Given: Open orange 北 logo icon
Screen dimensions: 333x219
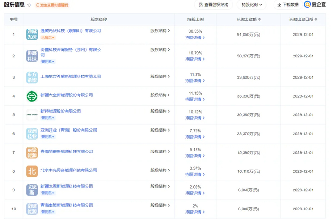Looking at the screenshot, I should click(x=32, y=171).
